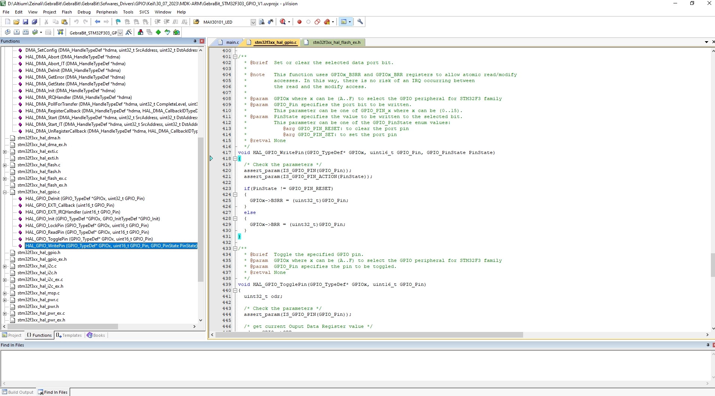Image resolution: width=715 pixels, height=396 pixels.
Task: Undo the last edit
Action: point(76,22)
